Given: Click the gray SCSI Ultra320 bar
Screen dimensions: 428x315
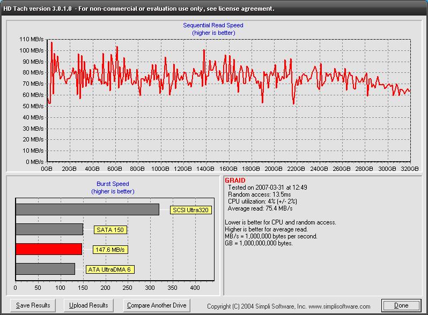Looking at the screenshot, I should tap(87, 209).
